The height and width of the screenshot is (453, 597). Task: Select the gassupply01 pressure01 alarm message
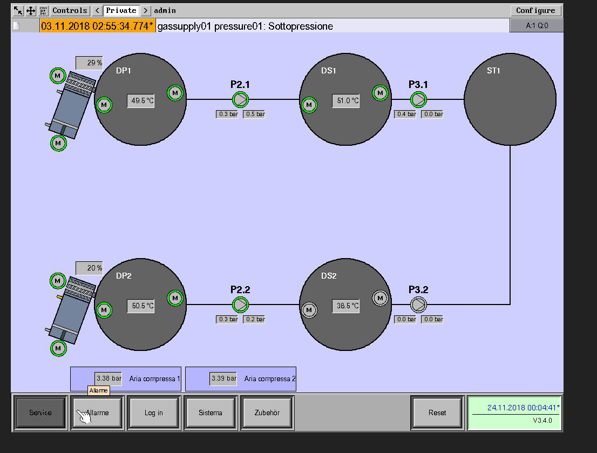click(x=245, y=26)
